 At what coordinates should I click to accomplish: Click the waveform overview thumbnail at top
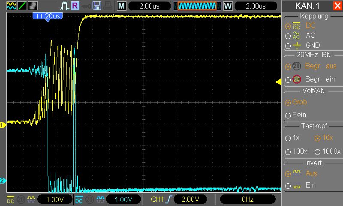pyautogui.click(x=197, y=6)
